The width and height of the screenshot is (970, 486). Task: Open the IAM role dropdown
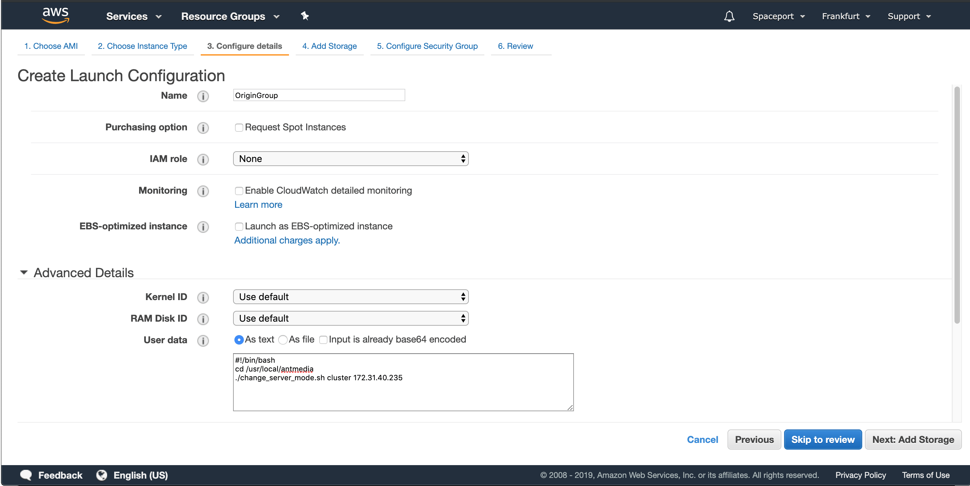click(x=350, y=159)
